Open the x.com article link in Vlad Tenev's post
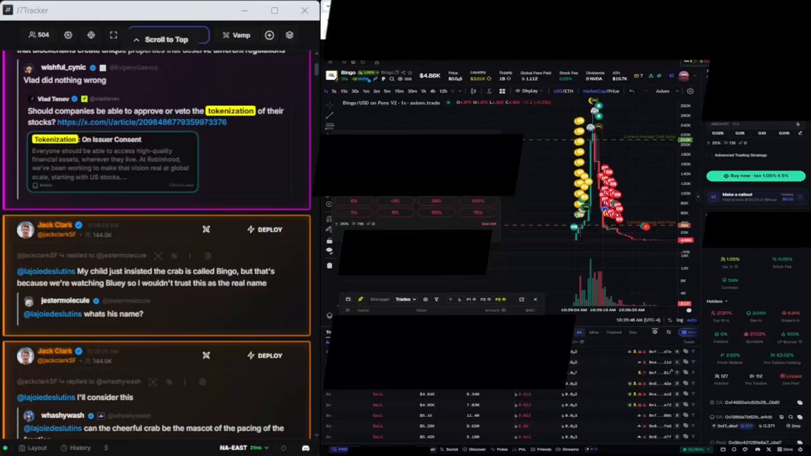 [142, 122]
